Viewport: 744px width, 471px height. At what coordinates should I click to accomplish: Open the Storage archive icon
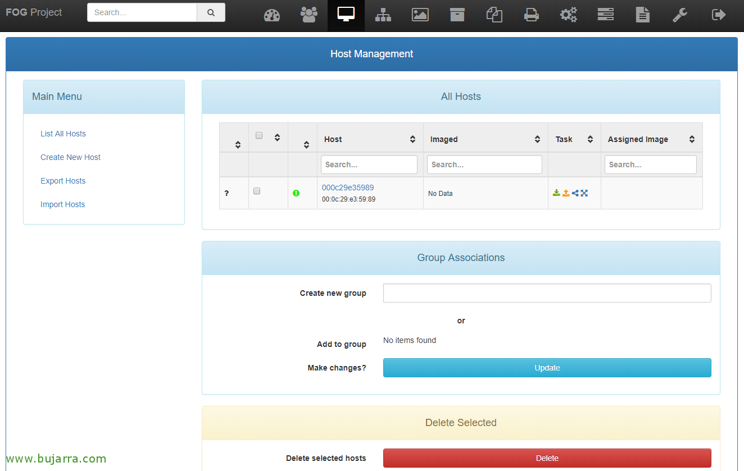457,15
